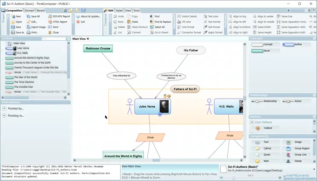Close the Main View tab
The width and height of the screenshot is (317, 181).
88,39
